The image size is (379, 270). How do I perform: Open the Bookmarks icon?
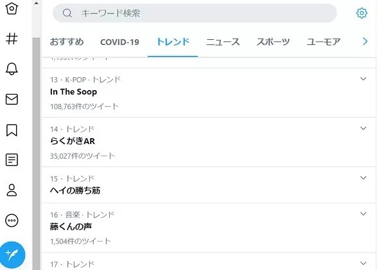click(12, 130)
